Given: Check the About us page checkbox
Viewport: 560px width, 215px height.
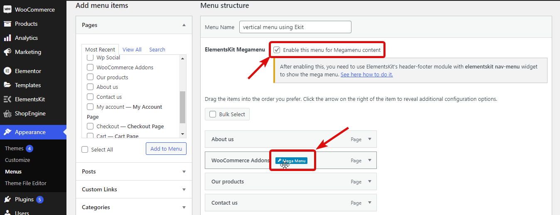Looking at the screenshot, I should pyautogui.click(x=90, y=87).
